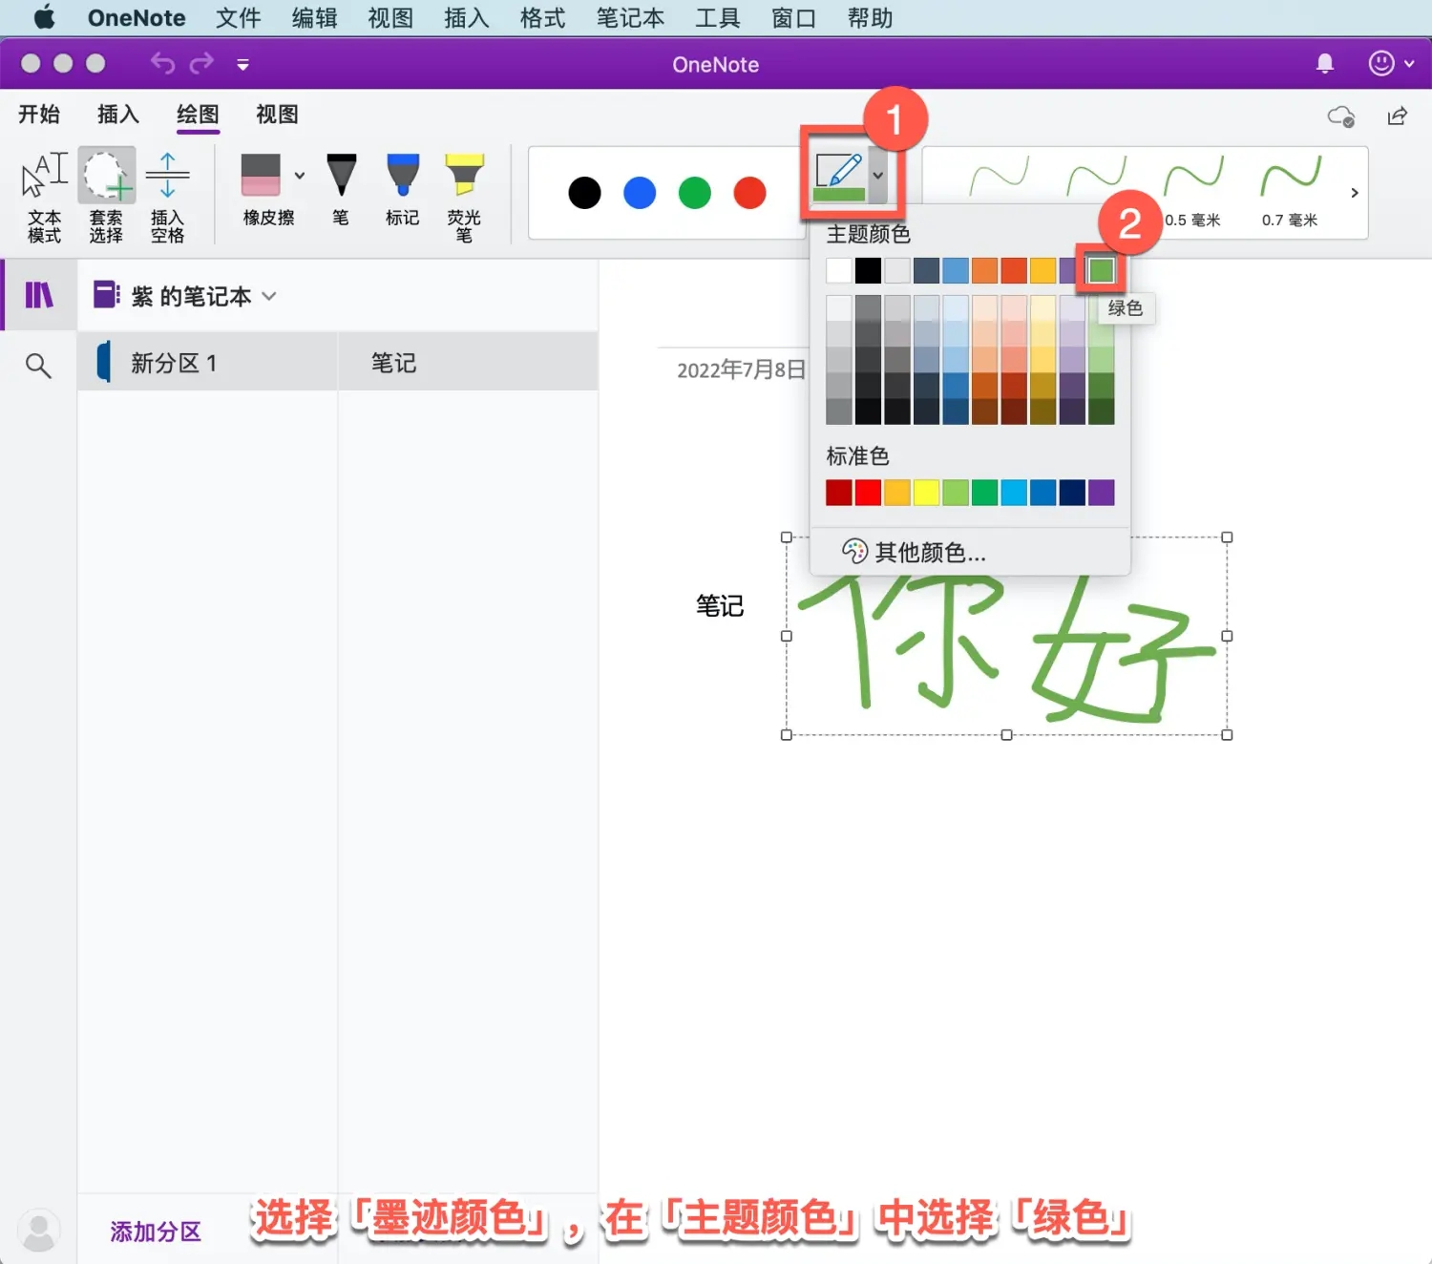1432x1264 pixels.
Task: Click the notebook library icon
Action: 37,294
